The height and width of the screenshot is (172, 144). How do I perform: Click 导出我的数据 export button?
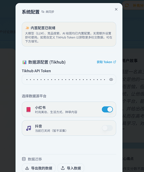(x=39, y=168)
